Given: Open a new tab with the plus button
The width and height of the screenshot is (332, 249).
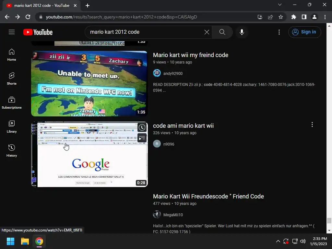Looking at the screenshot, I should 88,6.
